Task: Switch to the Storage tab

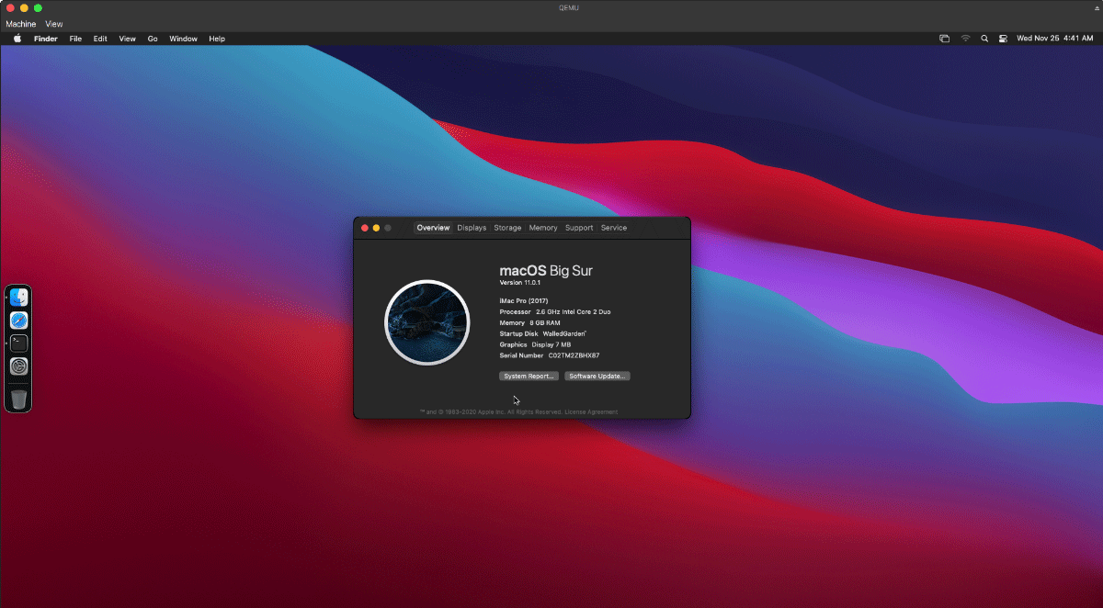Action: click(507, 228)
